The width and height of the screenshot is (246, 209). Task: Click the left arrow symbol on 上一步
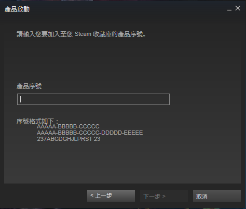pyautogui.click(x=92, y=195)
